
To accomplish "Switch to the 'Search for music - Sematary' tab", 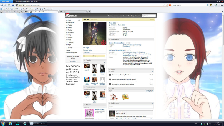I will [14, 12].
